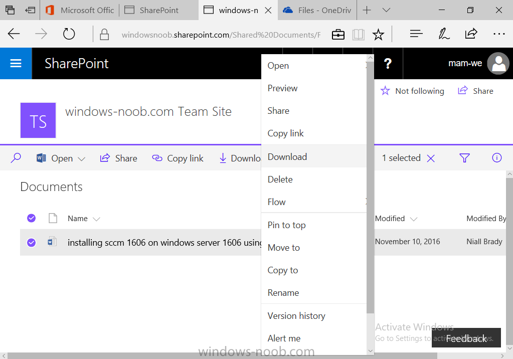
Task: Click the file type column header icon
Action: 53,218
